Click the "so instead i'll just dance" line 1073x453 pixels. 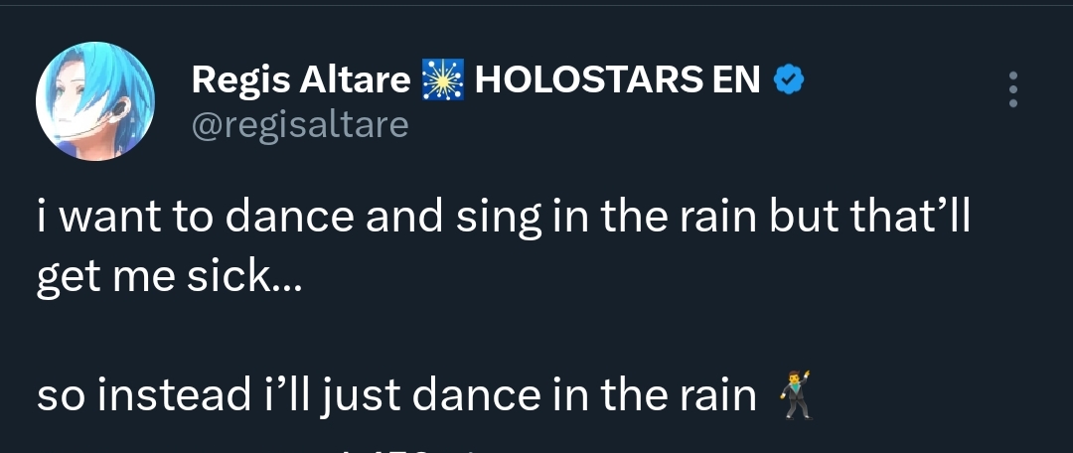(x=396, y=395)
